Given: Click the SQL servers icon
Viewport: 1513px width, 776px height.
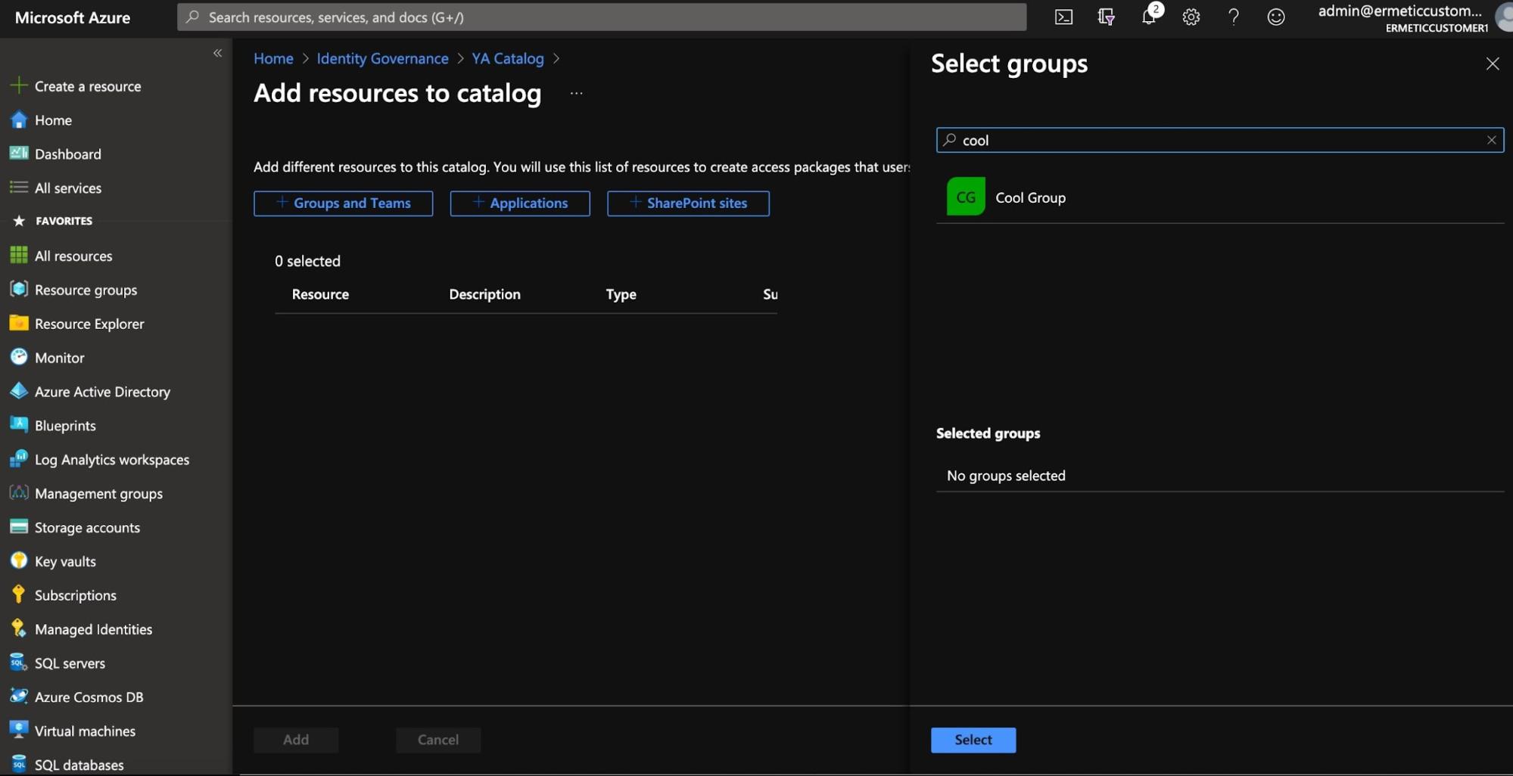Looking at the screenshot, I should [19, 663].
